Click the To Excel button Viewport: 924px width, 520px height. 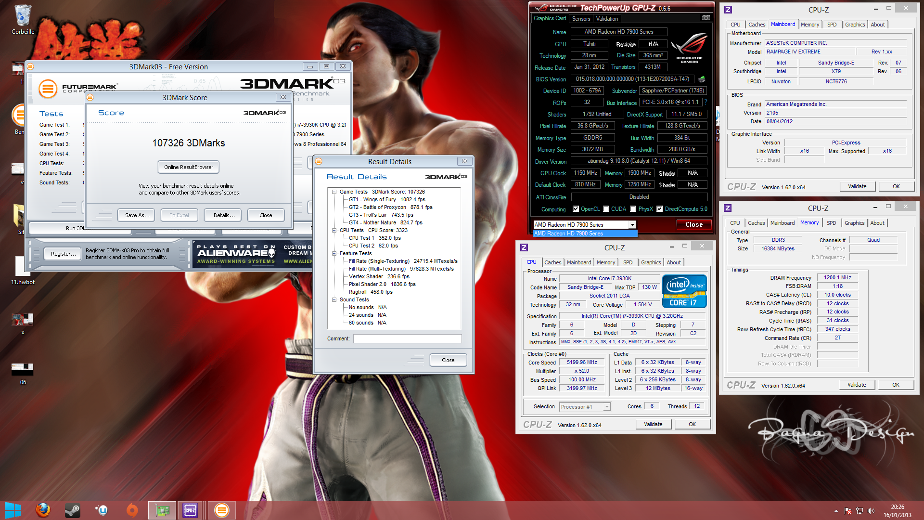(x=179, y=215)
